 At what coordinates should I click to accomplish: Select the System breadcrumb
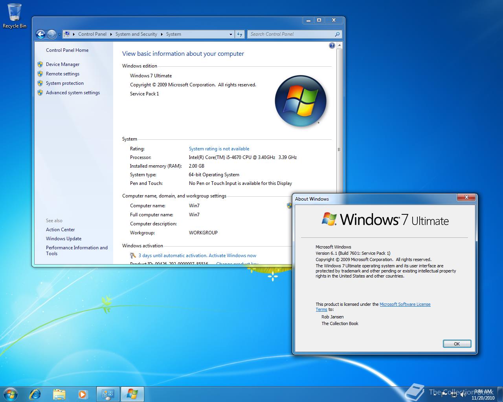174,34
